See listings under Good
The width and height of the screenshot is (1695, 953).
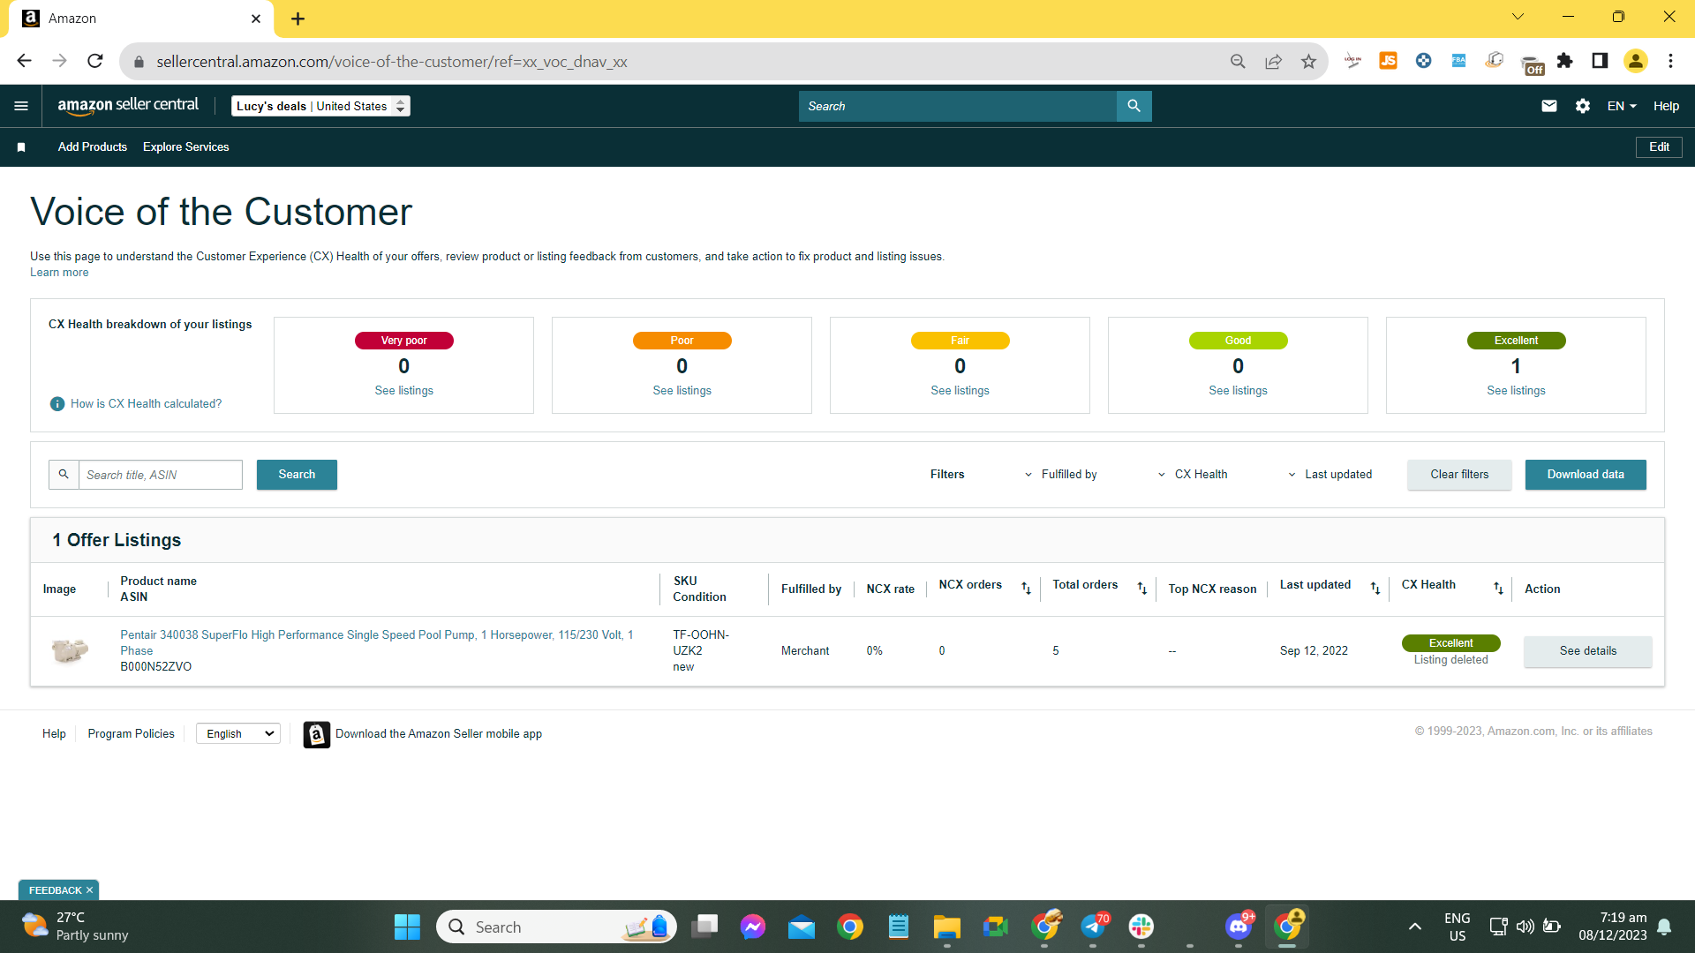click(1239, 391)
